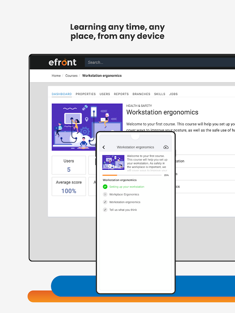Open the Home breadcrumb link
This screenshot has width=235, height=313.
[56, 76]
